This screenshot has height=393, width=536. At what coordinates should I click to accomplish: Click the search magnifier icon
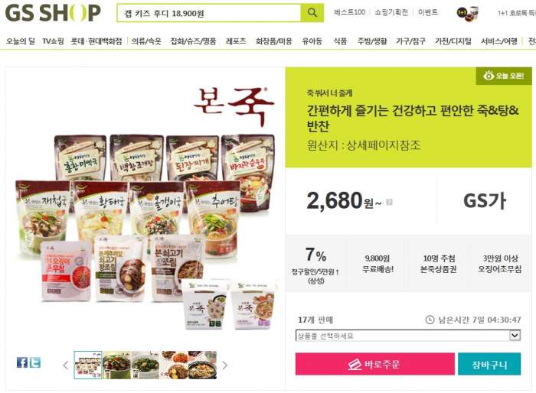pos(312,13)
